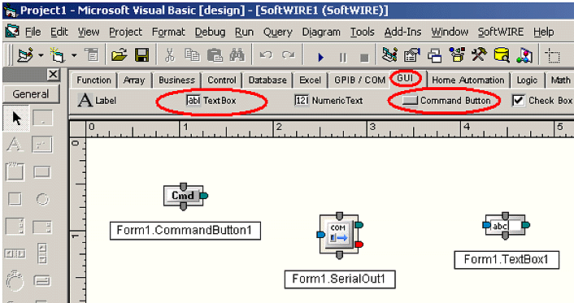Select the abc TextBox1 block on canvas
574x303 pixels.
(x=507, y=225)
